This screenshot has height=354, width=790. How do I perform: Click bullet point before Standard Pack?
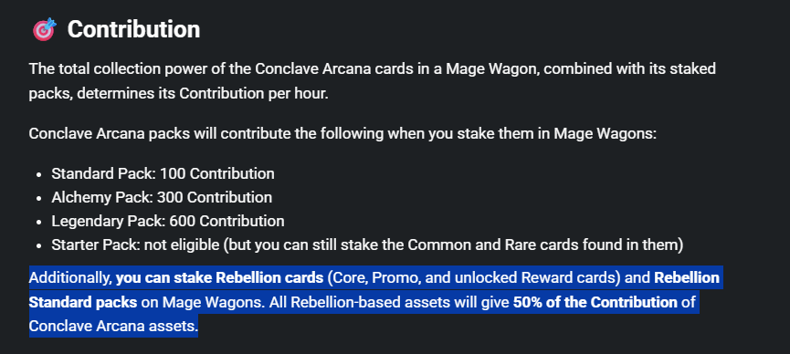(38, 174)
